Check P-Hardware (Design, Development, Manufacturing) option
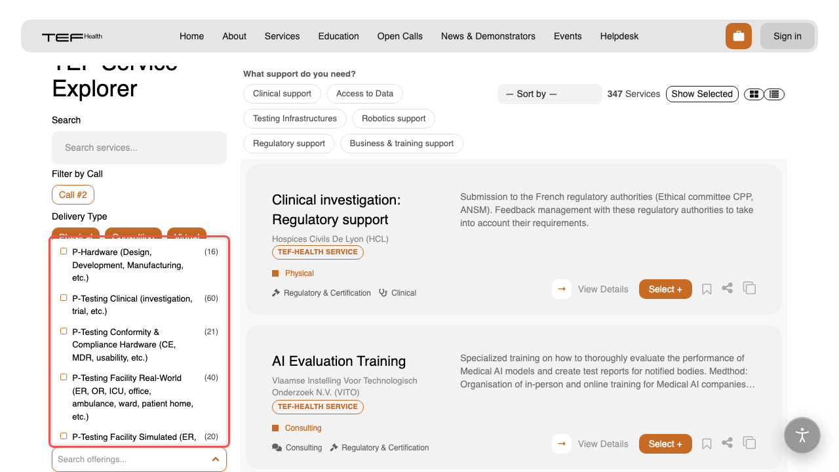This screenshot has height=472, width=839. tap(64, 251)
